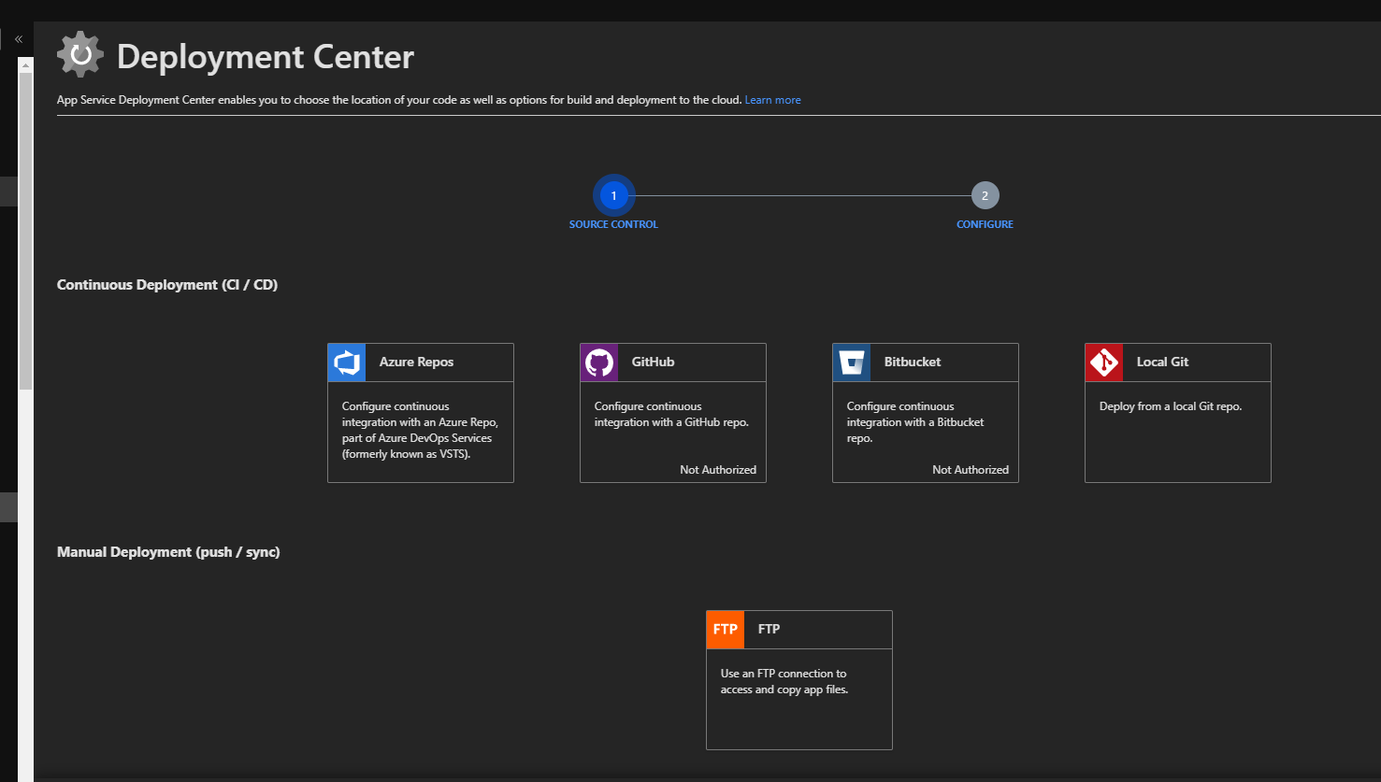
Task: Select the Azure Repos card title
Action: click(416, 363)
